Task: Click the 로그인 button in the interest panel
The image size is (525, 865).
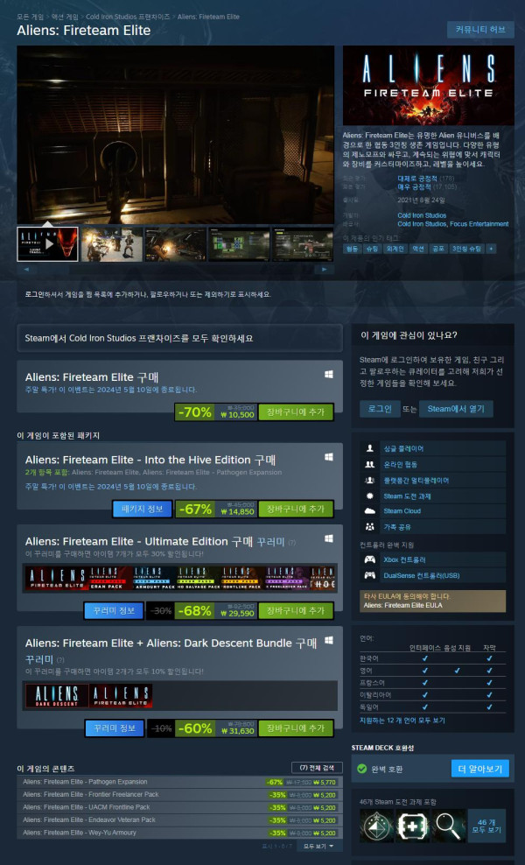Action: [x=380, y=409]
